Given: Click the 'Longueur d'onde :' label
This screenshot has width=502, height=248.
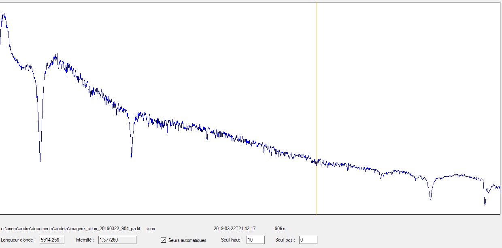Looking at the screenshot, I should click(x=18, y=240).
